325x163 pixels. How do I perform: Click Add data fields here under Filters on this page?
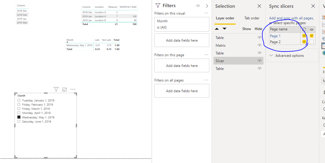point(182,65)
